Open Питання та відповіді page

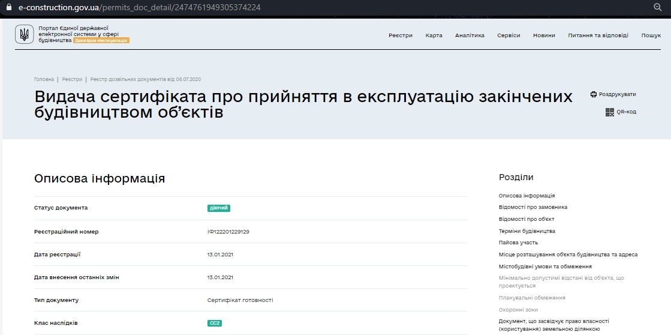click(598, 35)
